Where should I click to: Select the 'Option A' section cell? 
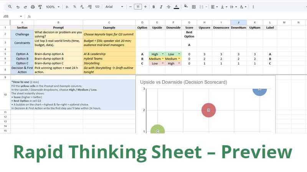coord(22,54)
